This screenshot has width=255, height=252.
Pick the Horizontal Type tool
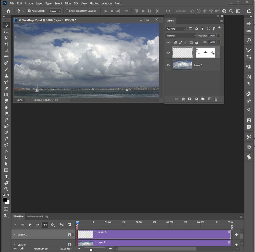click(6, 177)
